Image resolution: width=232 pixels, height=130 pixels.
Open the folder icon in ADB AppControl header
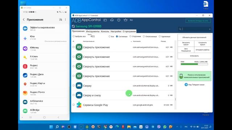click(x=105, y=20)
